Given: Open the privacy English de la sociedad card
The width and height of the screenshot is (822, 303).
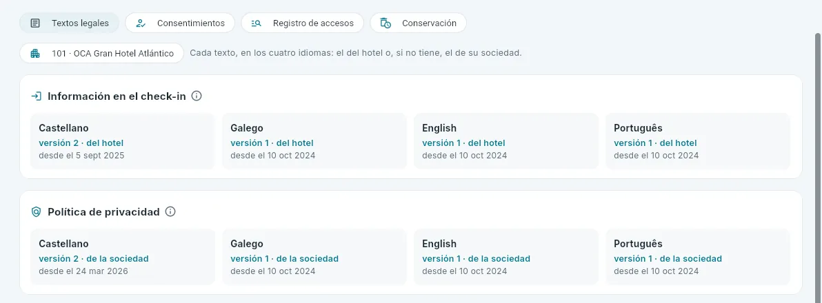Looking at the screenshot, I should coord(506,257).
